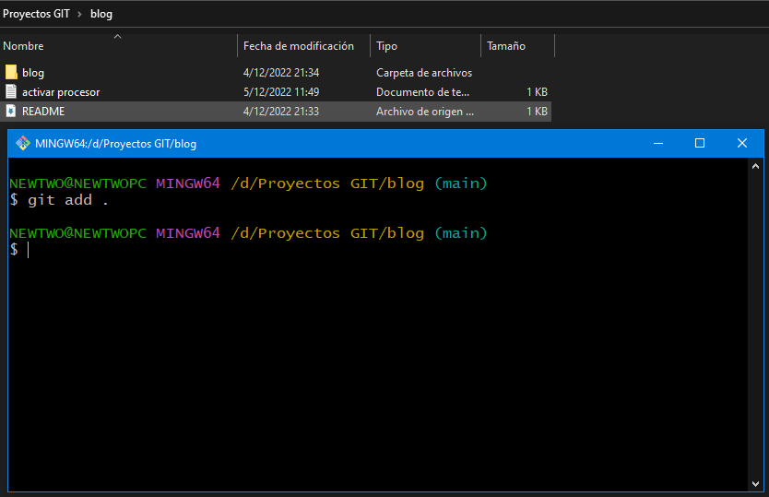Sort files by the Nombre column
The width and height of the screenshot is (769, 497).
pos(24,46)
